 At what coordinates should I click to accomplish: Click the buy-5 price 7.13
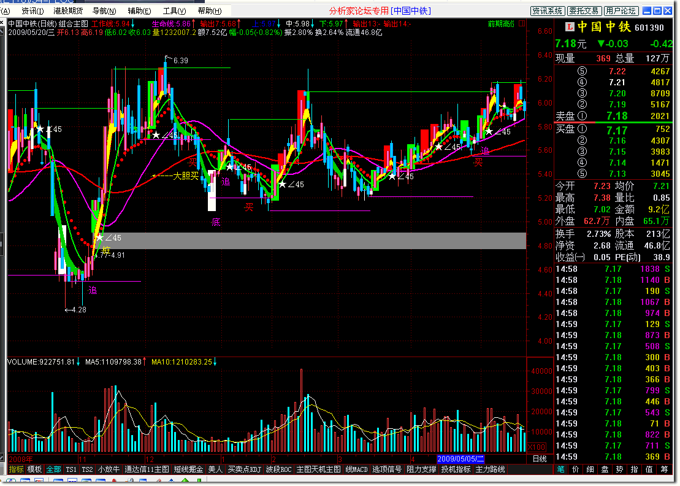click(x=617, y=174)
